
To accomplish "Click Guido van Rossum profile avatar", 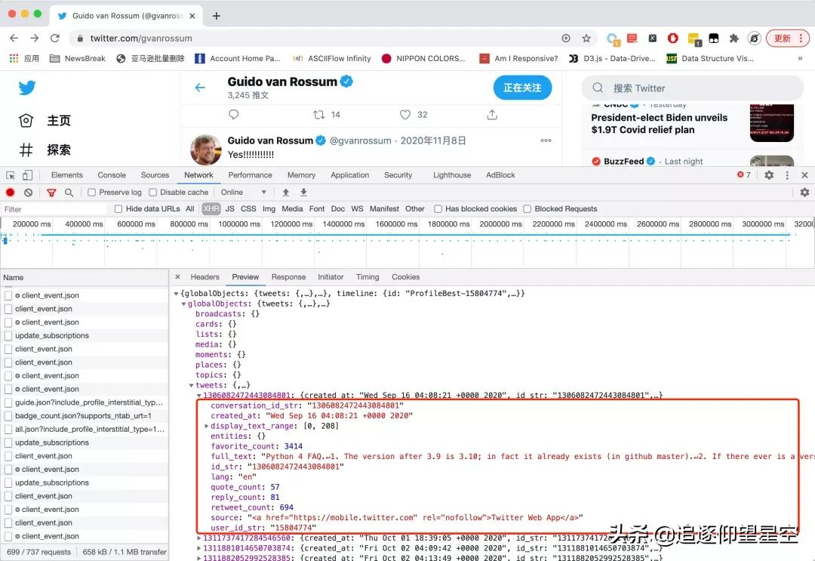I will (x=206, y=149).
